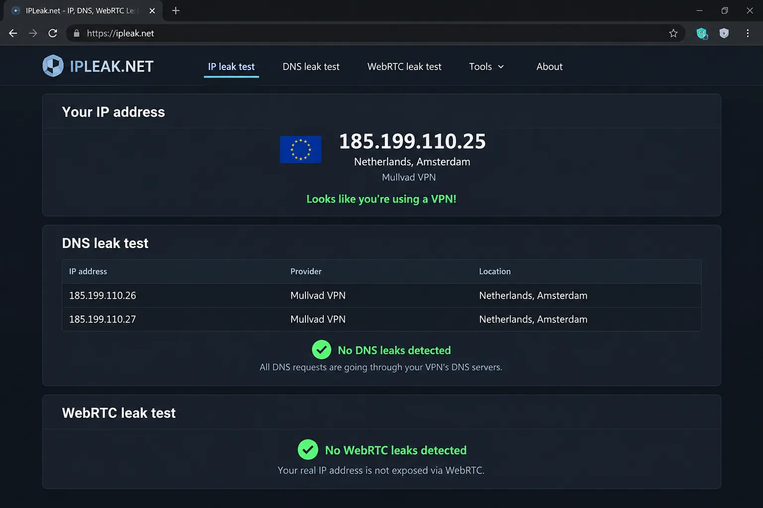This screenshot has width=763, height=508.
Task: Close the IPLeak.net browser tab
Action: click(152, 10)
